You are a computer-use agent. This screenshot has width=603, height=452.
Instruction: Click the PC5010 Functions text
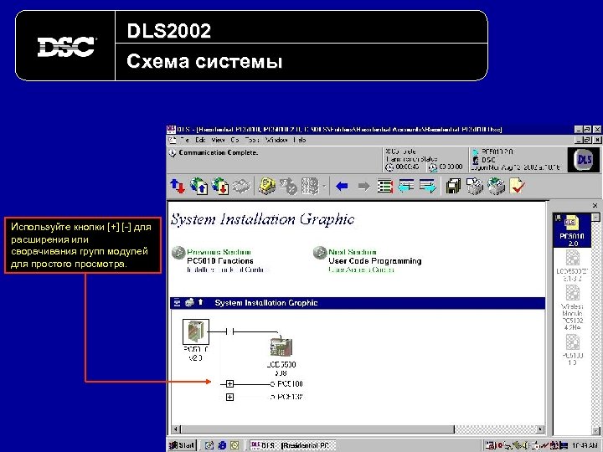[220, 261]
